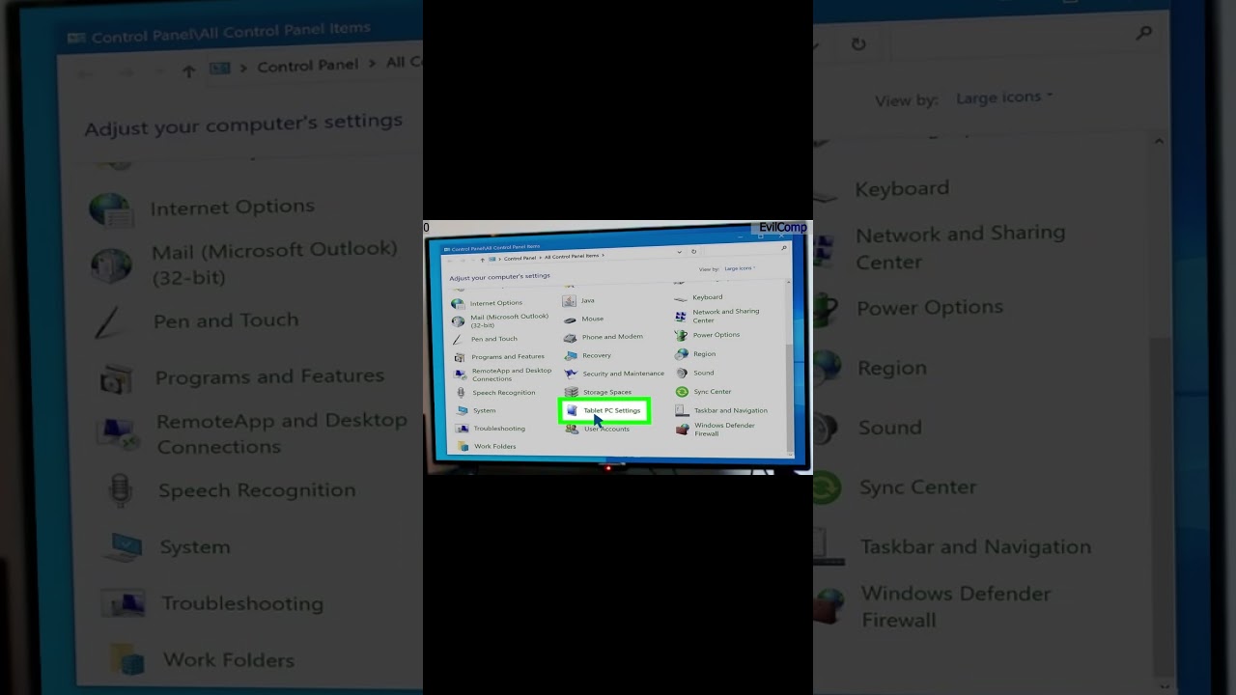1236x695 pixels.
Task: Click the Control Panel breadcrumb in center video frame
Action: [520, 258]
